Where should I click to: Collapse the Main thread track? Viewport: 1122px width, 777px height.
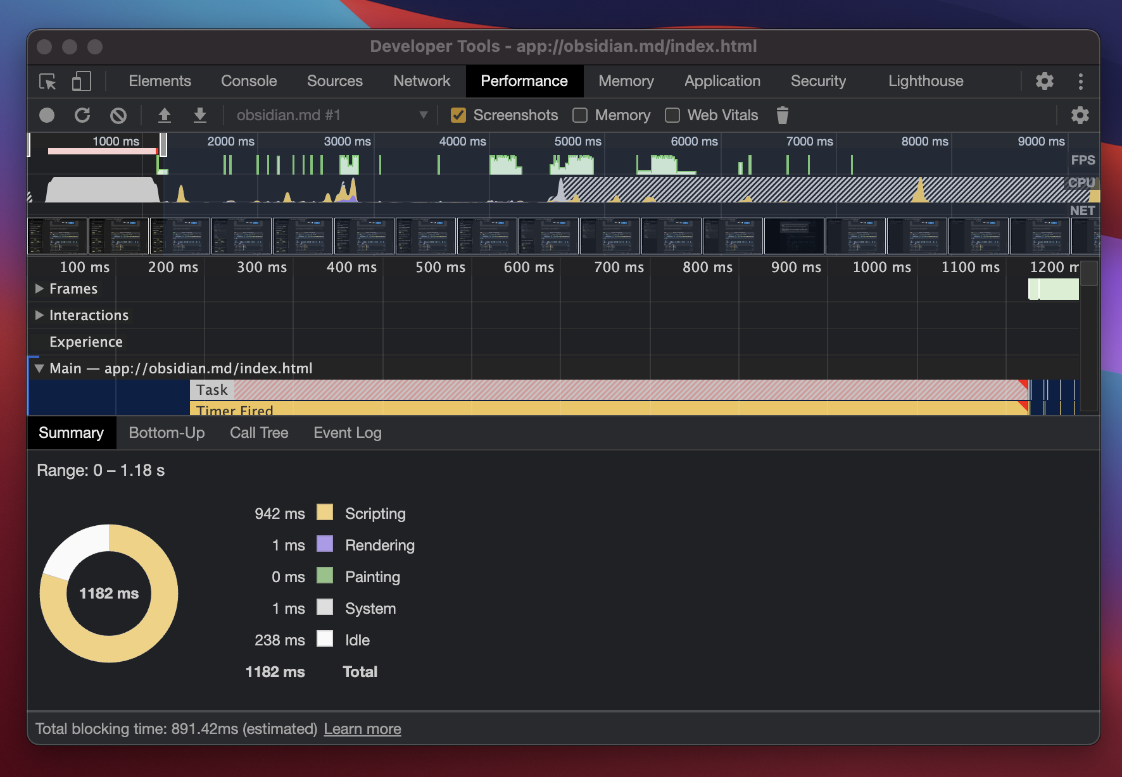tap(39, 368)
